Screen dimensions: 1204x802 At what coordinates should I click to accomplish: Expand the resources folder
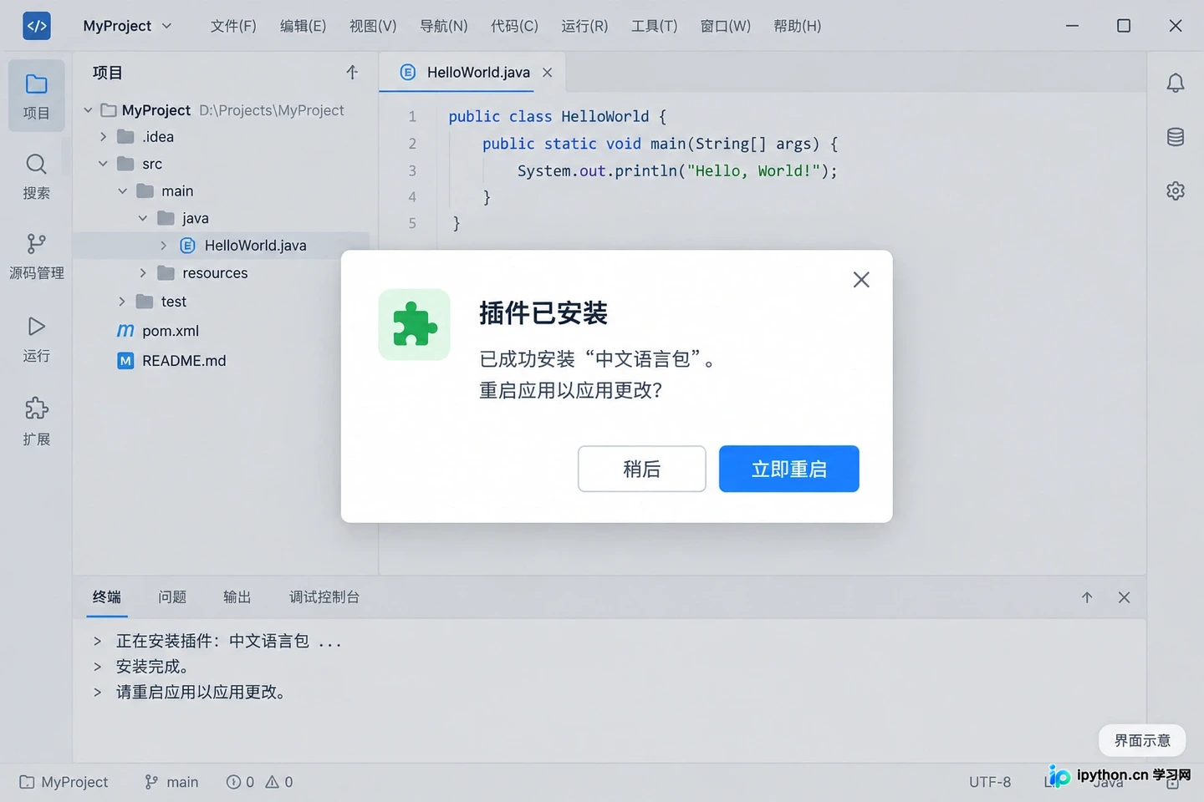(143, 273)
